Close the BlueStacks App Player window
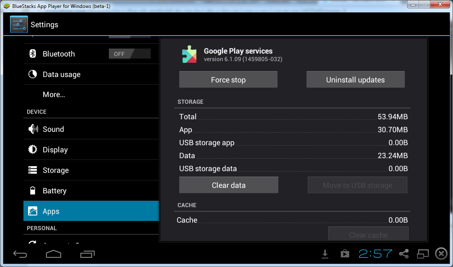The width and height of the screenshot is (453, 267). pyautogui.click(x=440, y=4)
